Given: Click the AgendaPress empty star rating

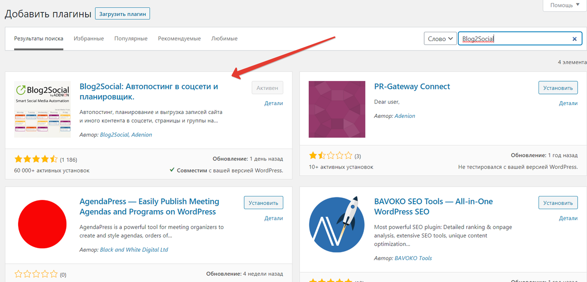Looking at the screenshot, I should 36,274.
